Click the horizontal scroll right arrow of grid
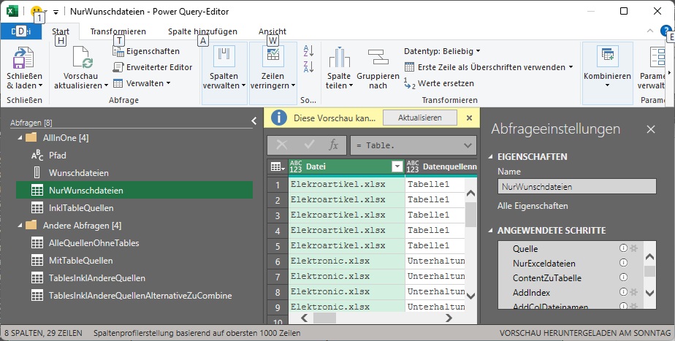 point(449,318)
